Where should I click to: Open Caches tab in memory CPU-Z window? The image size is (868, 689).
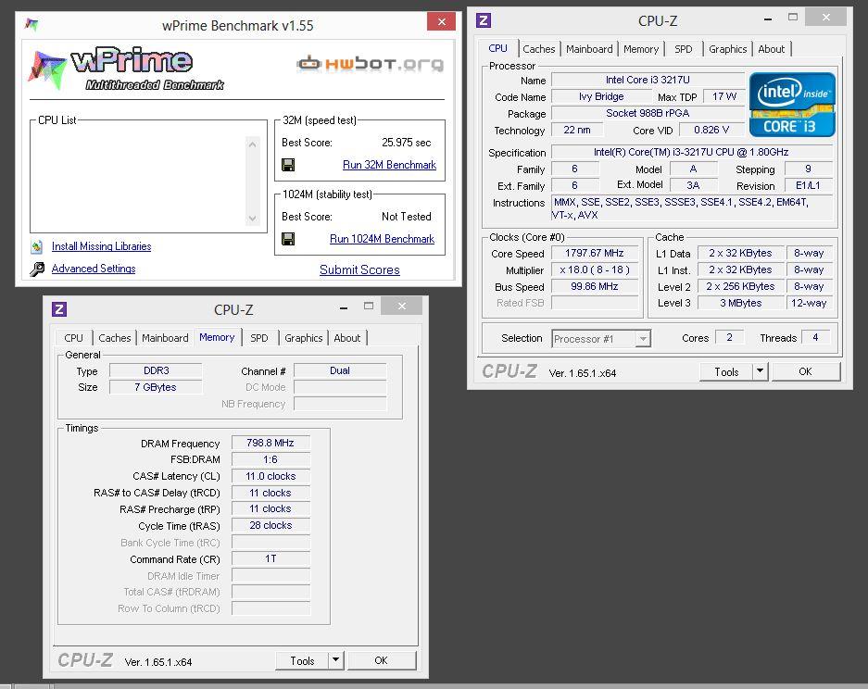[x=115, y=338]
